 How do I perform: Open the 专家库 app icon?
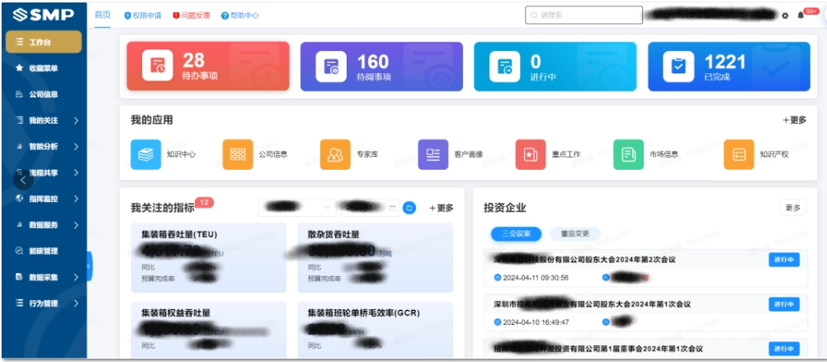(x=335, y=154)
